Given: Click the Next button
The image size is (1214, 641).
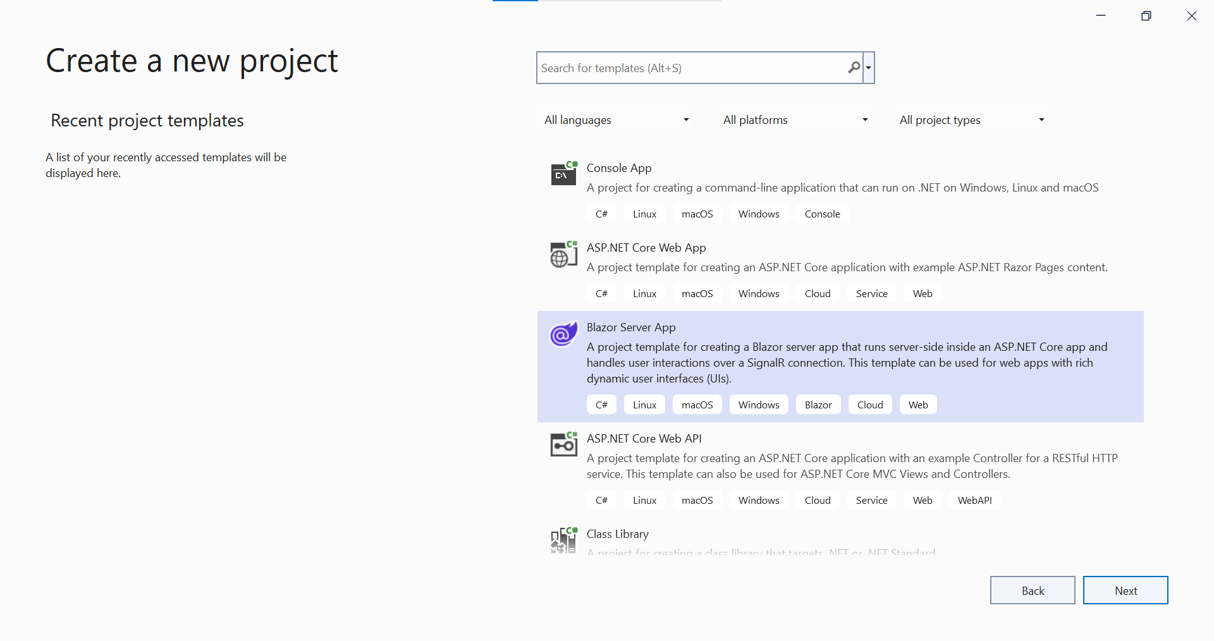Looking at the screenshot, I should (x=1125, y=590).
